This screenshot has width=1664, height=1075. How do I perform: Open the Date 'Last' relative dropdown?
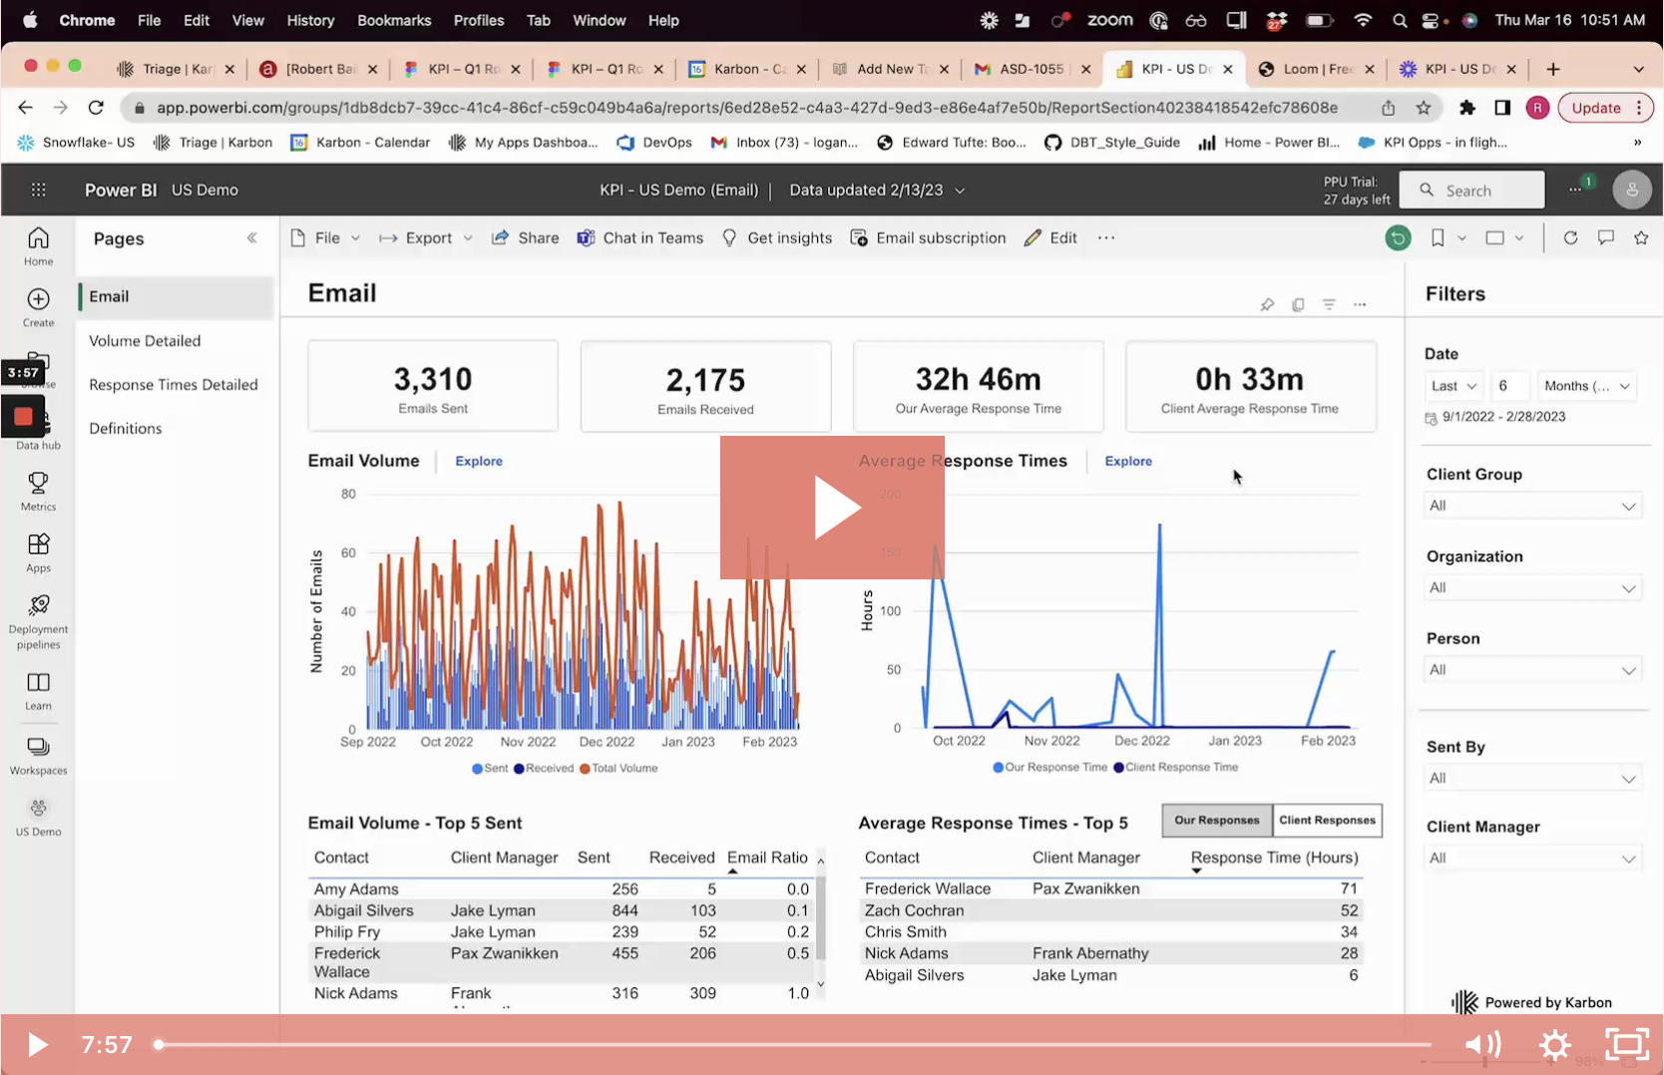click(x=1455, y=387)
